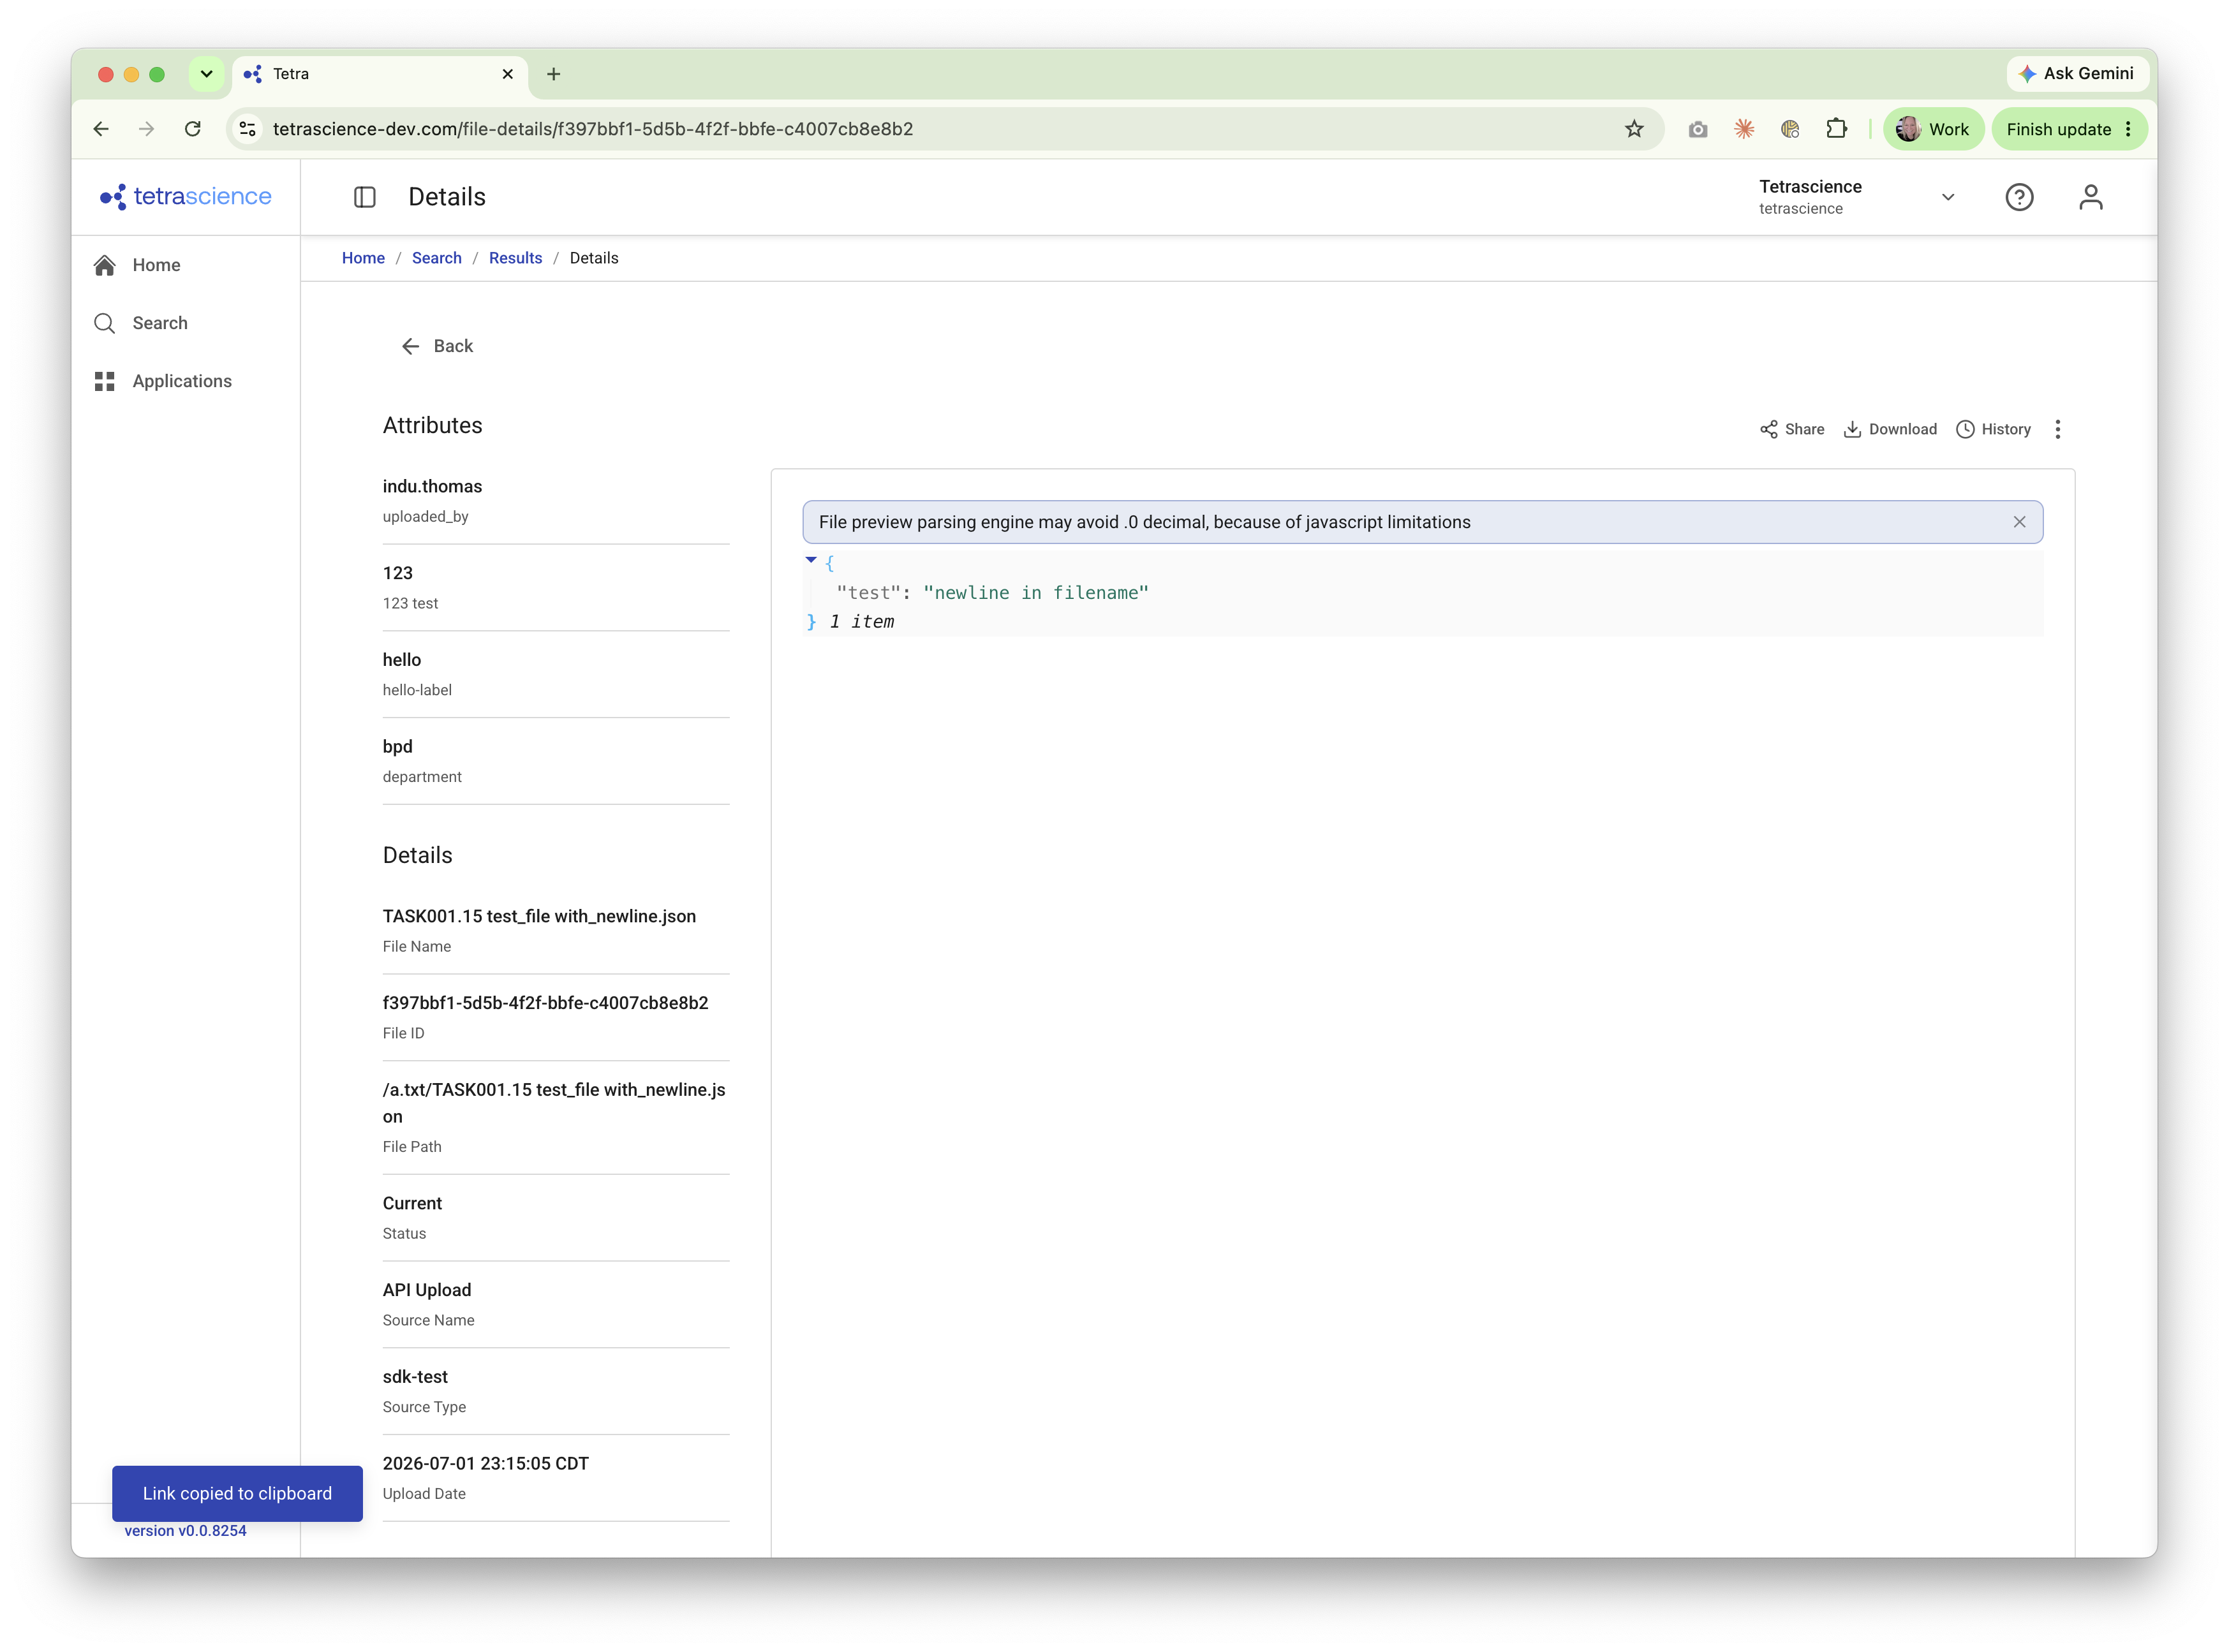The height and width of the screenshot is (1652, 2229).
Task: Click the indu.thomas attribute value
Action: coord(432,486)
